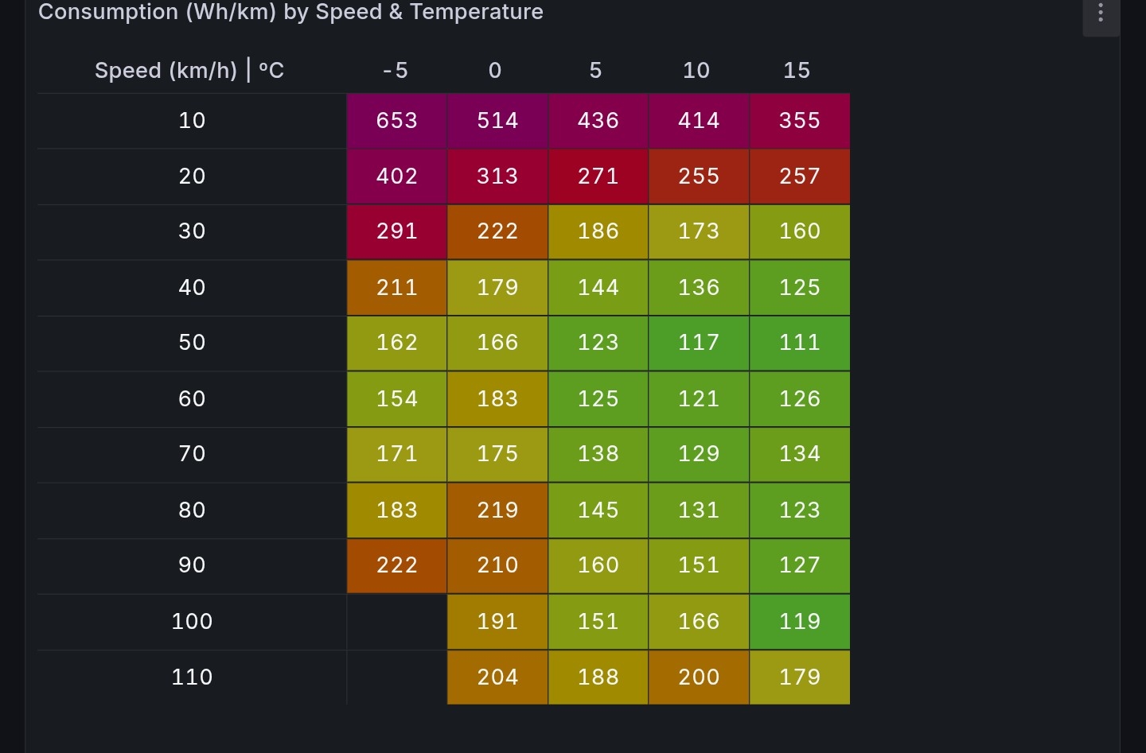Select the 219 cell in row 80
1146x753 pixels.
pos(497,510)
